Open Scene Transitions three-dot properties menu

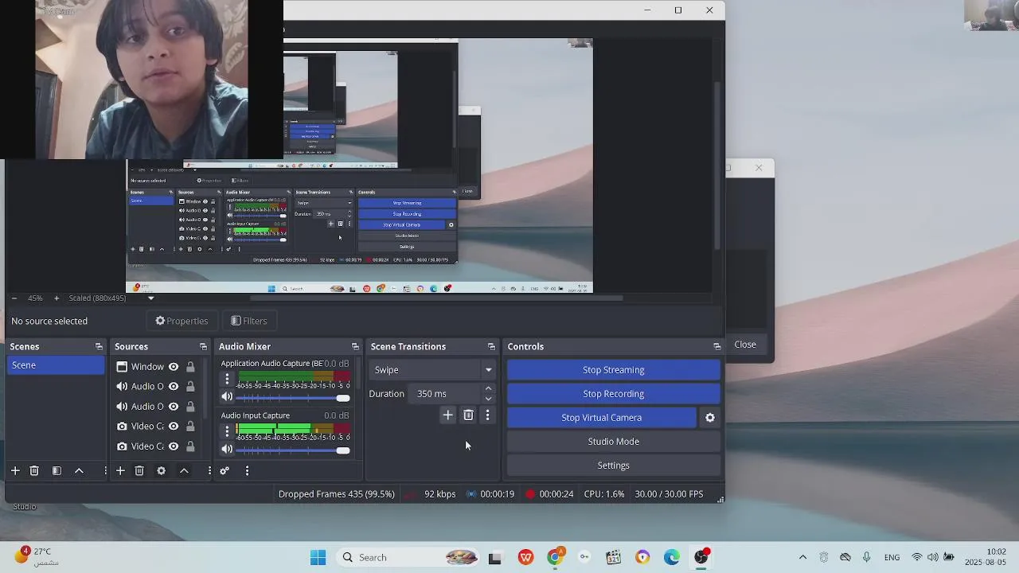tap(488, 415)
